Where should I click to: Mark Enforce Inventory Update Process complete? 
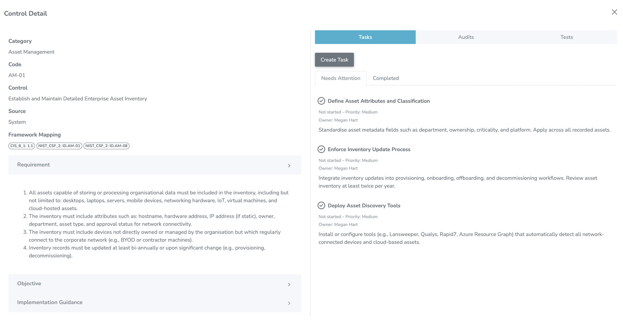point(321,149)
